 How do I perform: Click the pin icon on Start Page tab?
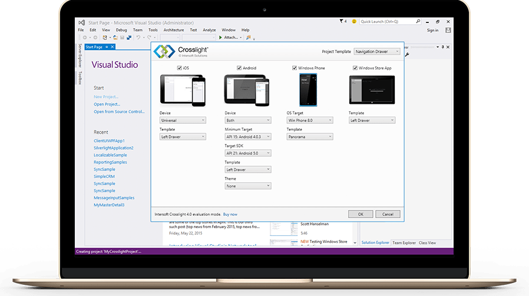107,47
